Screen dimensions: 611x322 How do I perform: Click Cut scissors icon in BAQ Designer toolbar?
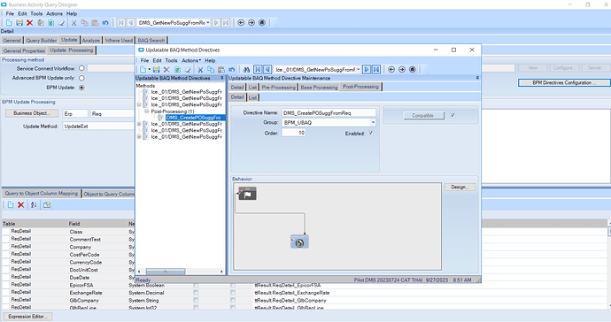click(73, 23)
